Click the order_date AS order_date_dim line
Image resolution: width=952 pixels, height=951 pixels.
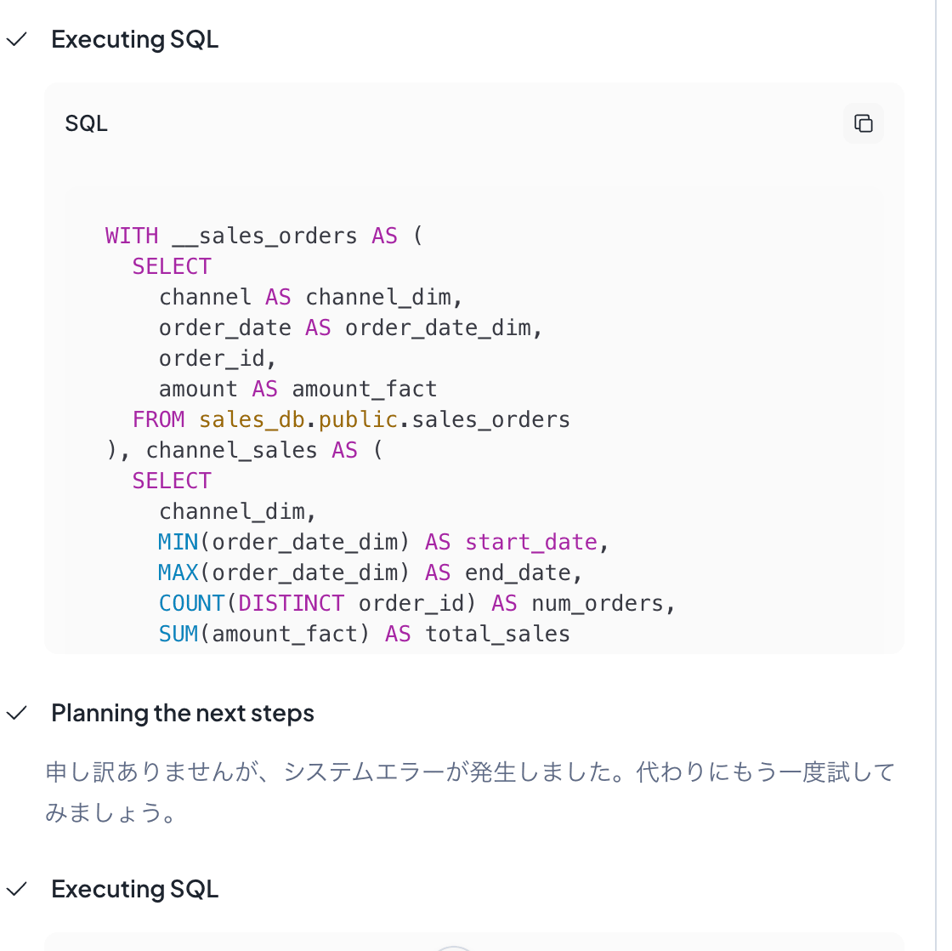[350, 327]
